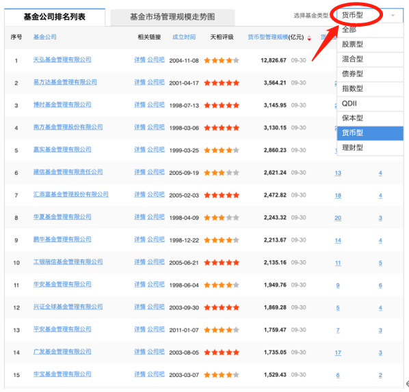Pick 债券型 fund type option

[x=370, y=74]
